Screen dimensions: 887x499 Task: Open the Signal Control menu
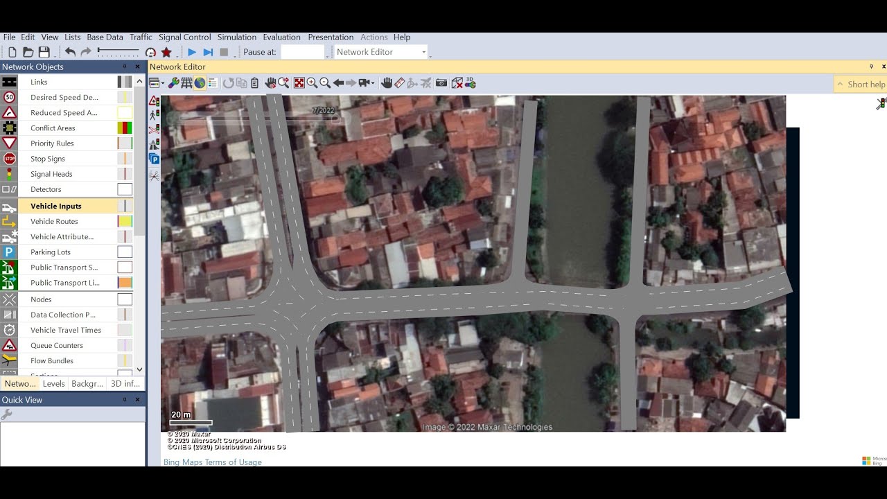point(185,37)
